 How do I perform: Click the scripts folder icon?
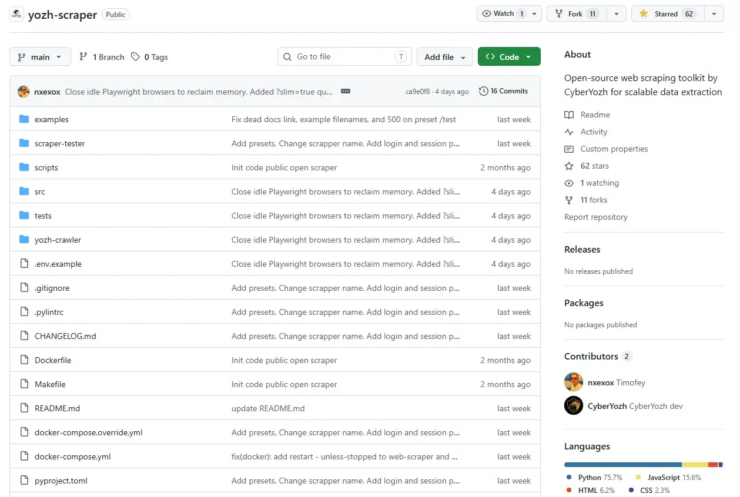24,167
